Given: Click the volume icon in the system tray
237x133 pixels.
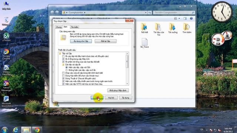Looking at the screenshot, I should click(220, 130).
